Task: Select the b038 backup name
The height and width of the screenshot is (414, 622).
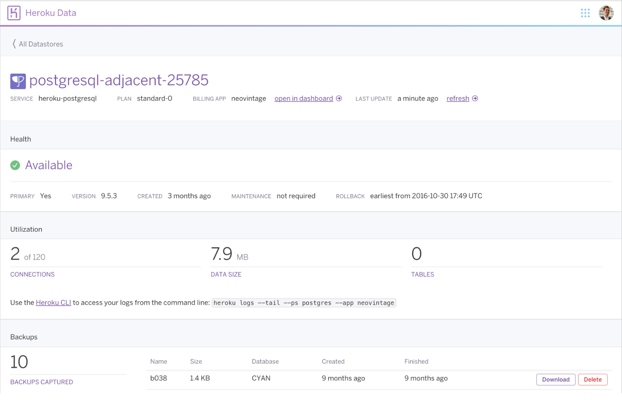Action: point(159,378)
